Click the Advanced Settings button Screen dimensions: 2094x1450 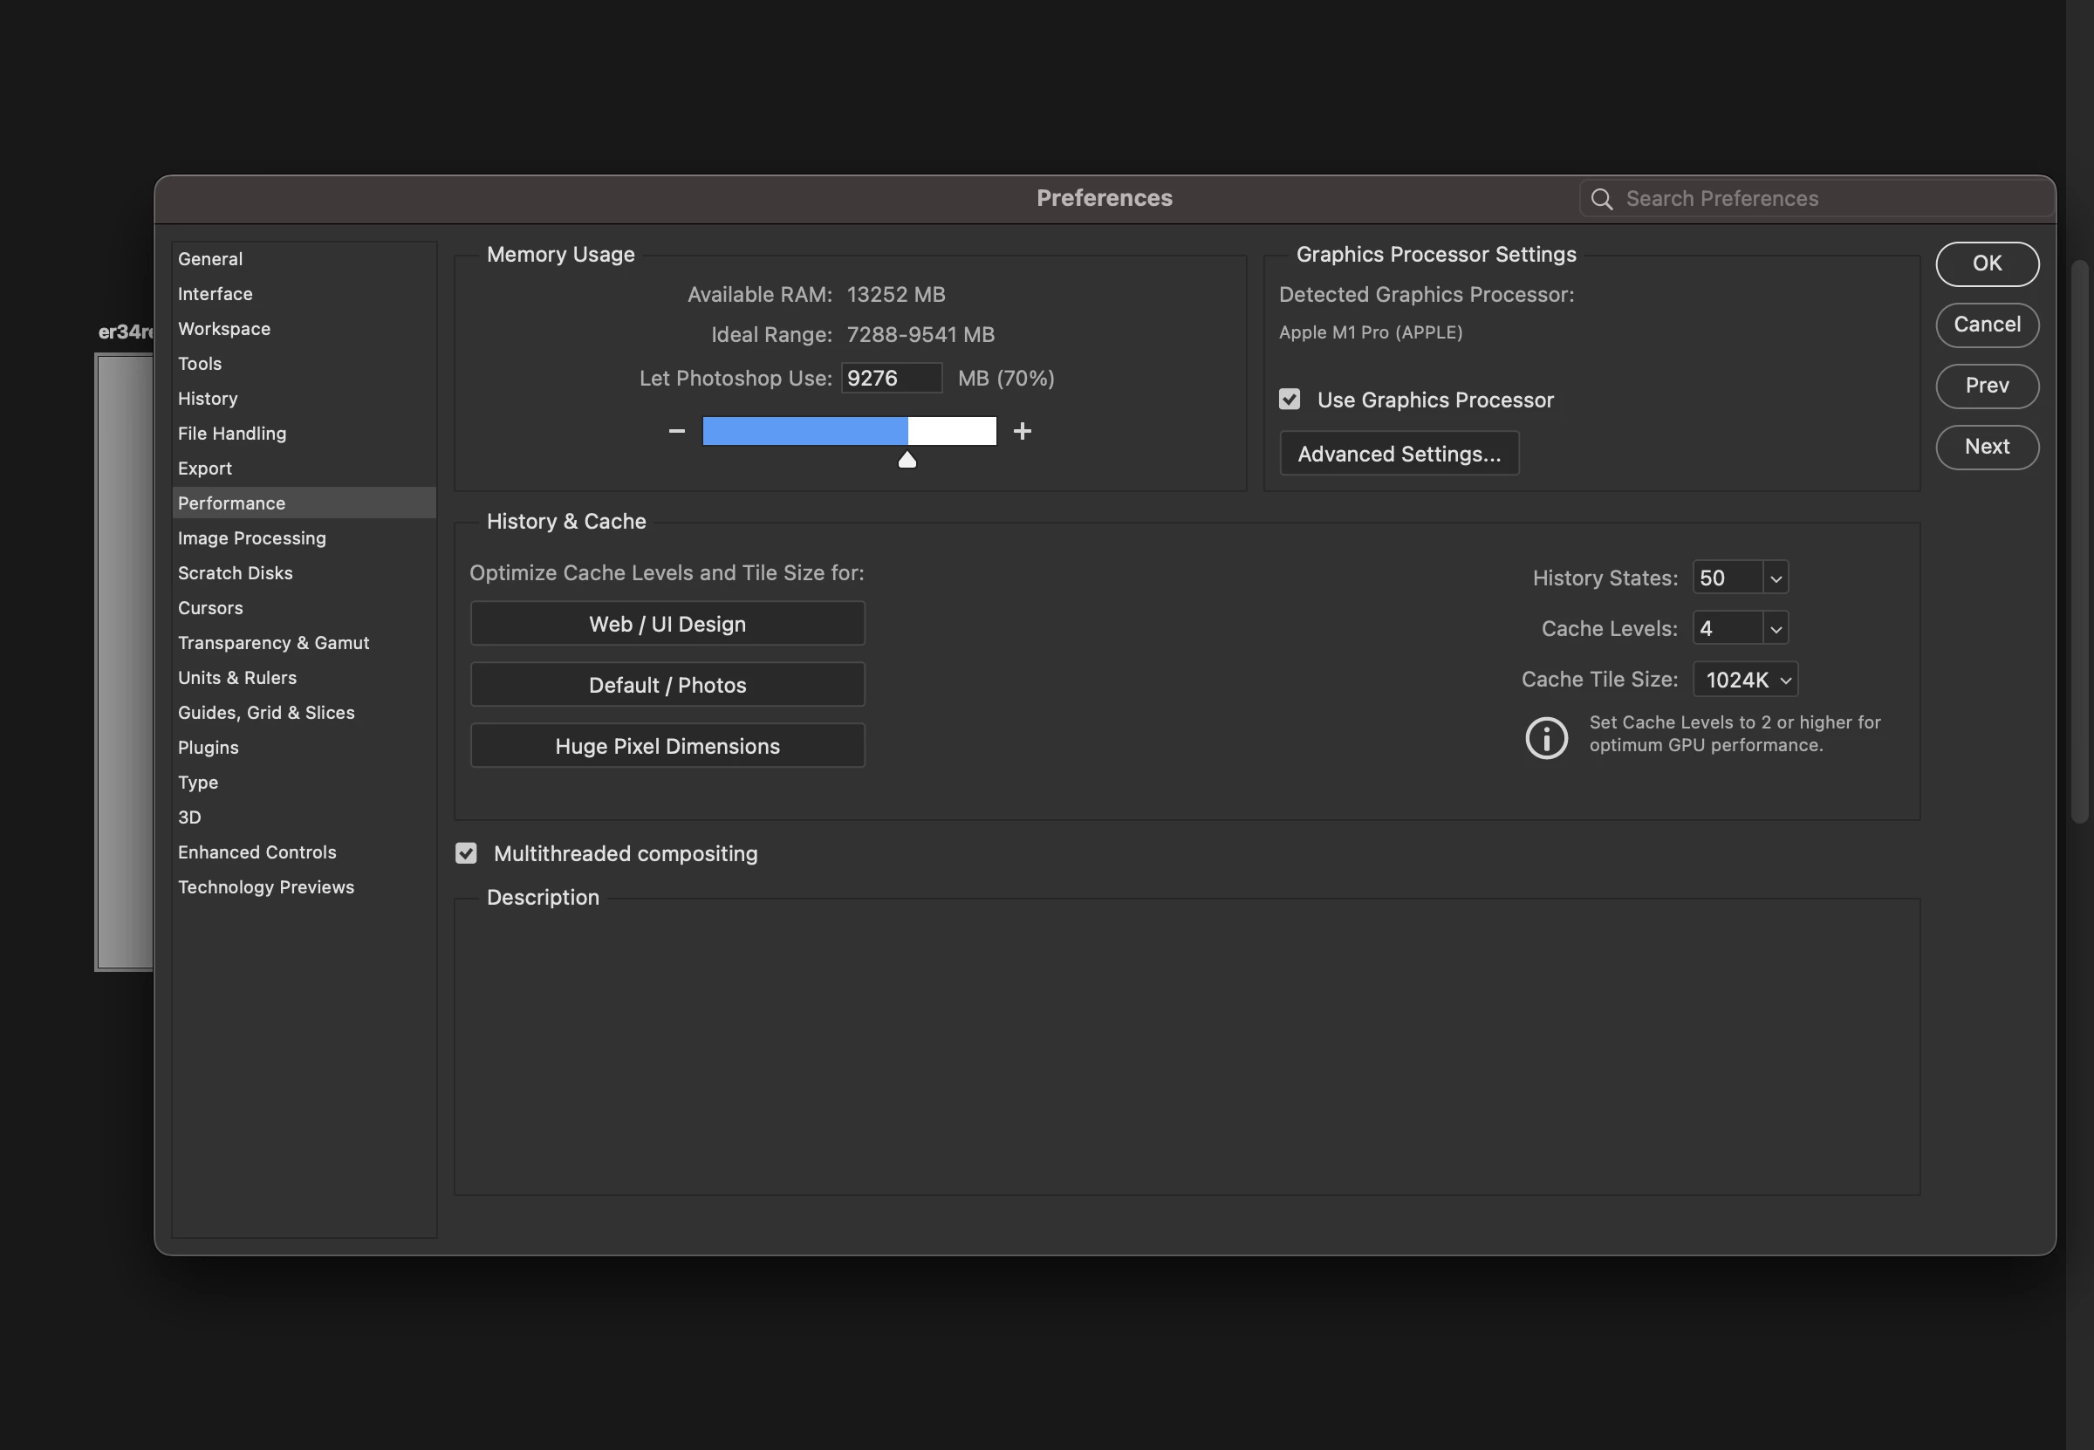[1399, 454]
